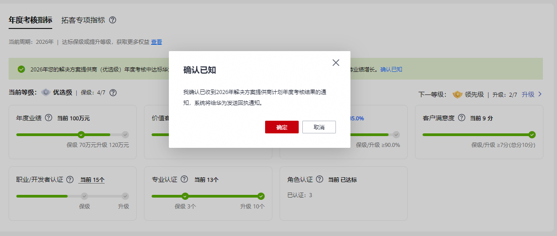This screenshot has height=236, width=557.
Task: Open help icon next to 拓客专项指标
Action: click(113, 20)
